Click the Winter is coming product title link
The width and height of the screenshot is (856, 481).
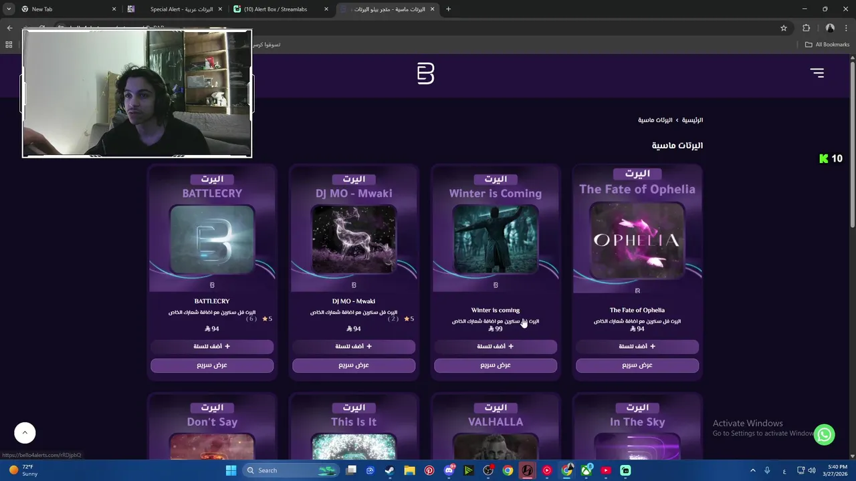pos(496,310)
